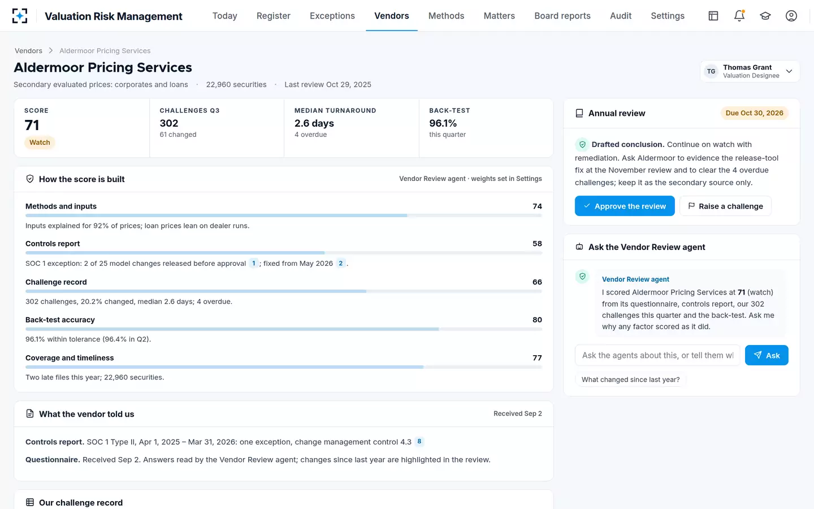
Task: Focus the Ask the agents input field
Action: click(657, 355)
